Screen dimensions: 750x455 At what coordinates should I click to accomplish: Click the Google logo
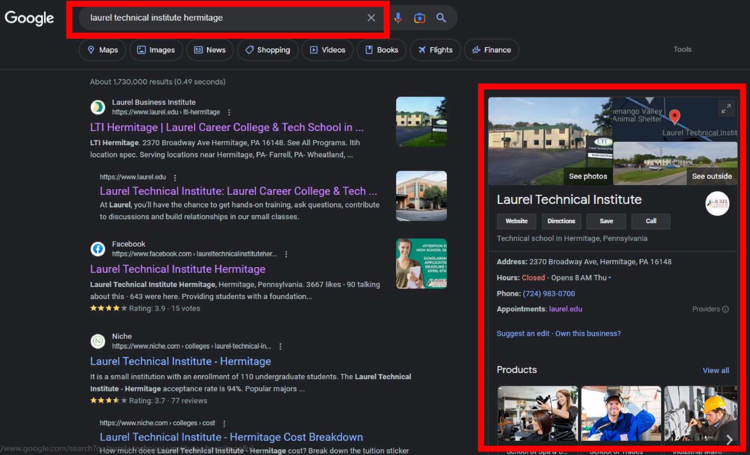click(29, 18)
